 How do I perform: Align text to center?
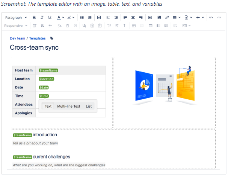click(x=133, y=18)
